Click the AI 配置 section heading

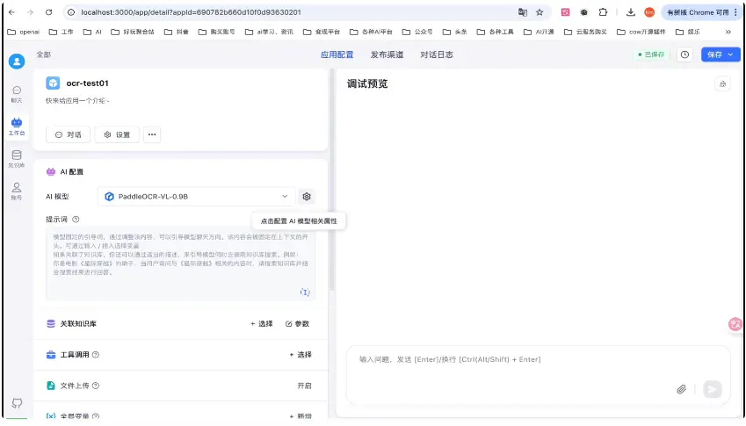(72, 171)
